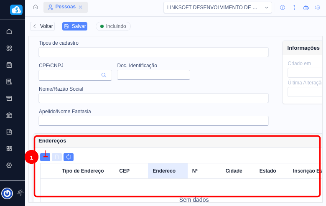Click the Informações panel header
Image resolution: width=326 pixels, height=206 pixels.
(x=303, y=48)
